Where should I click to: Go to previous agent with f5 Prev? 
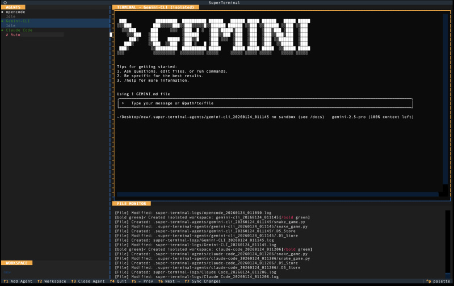pyautogui.click(x=142, y=281)
